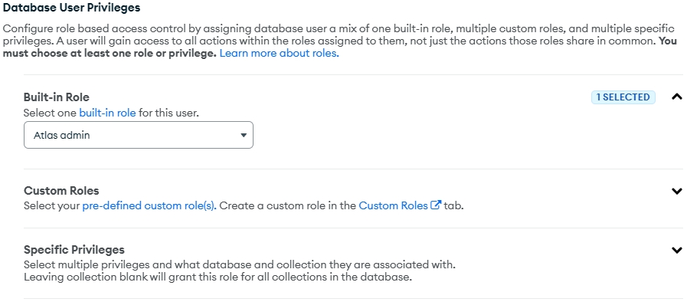687x302 pixels.
Task: Open the pre-defined custom role(s) link
Action: click(149, 205)
